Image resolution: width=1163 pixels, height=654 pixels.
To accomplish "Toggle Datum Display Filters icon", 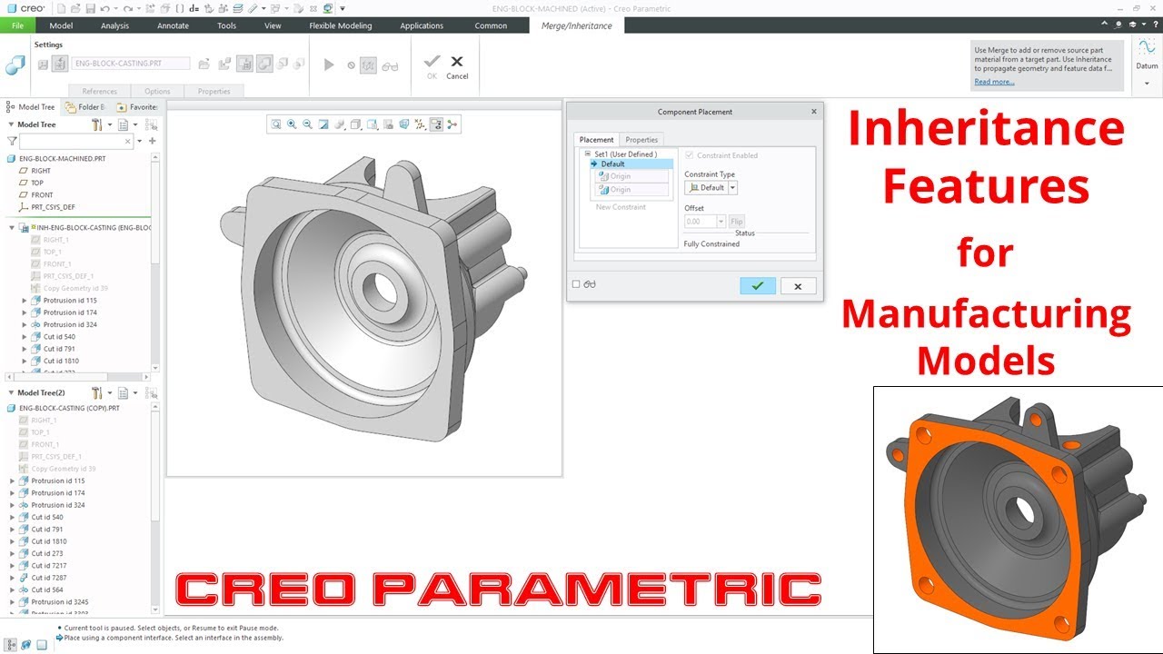I will [420, 124].
